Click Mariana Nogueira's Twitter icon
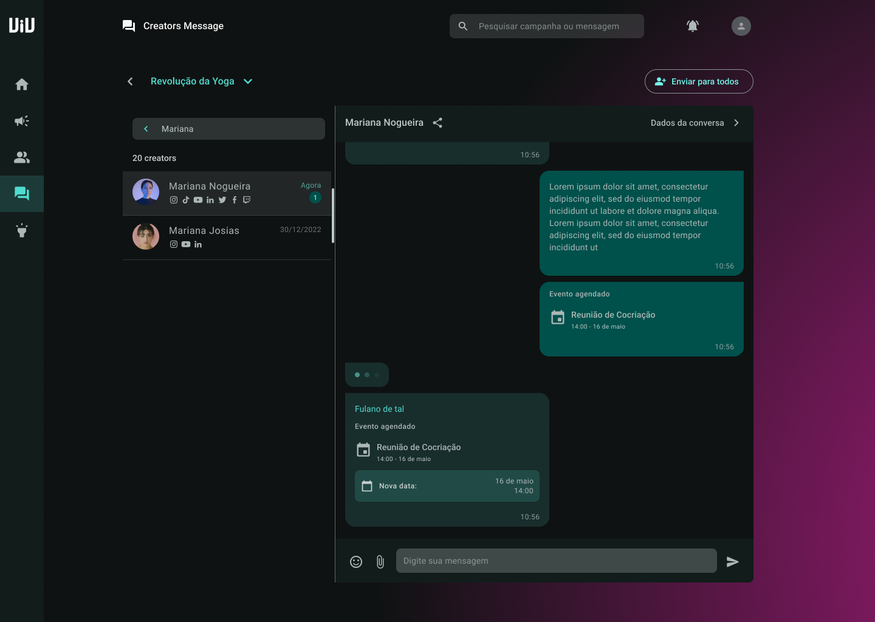 [222, 200]
